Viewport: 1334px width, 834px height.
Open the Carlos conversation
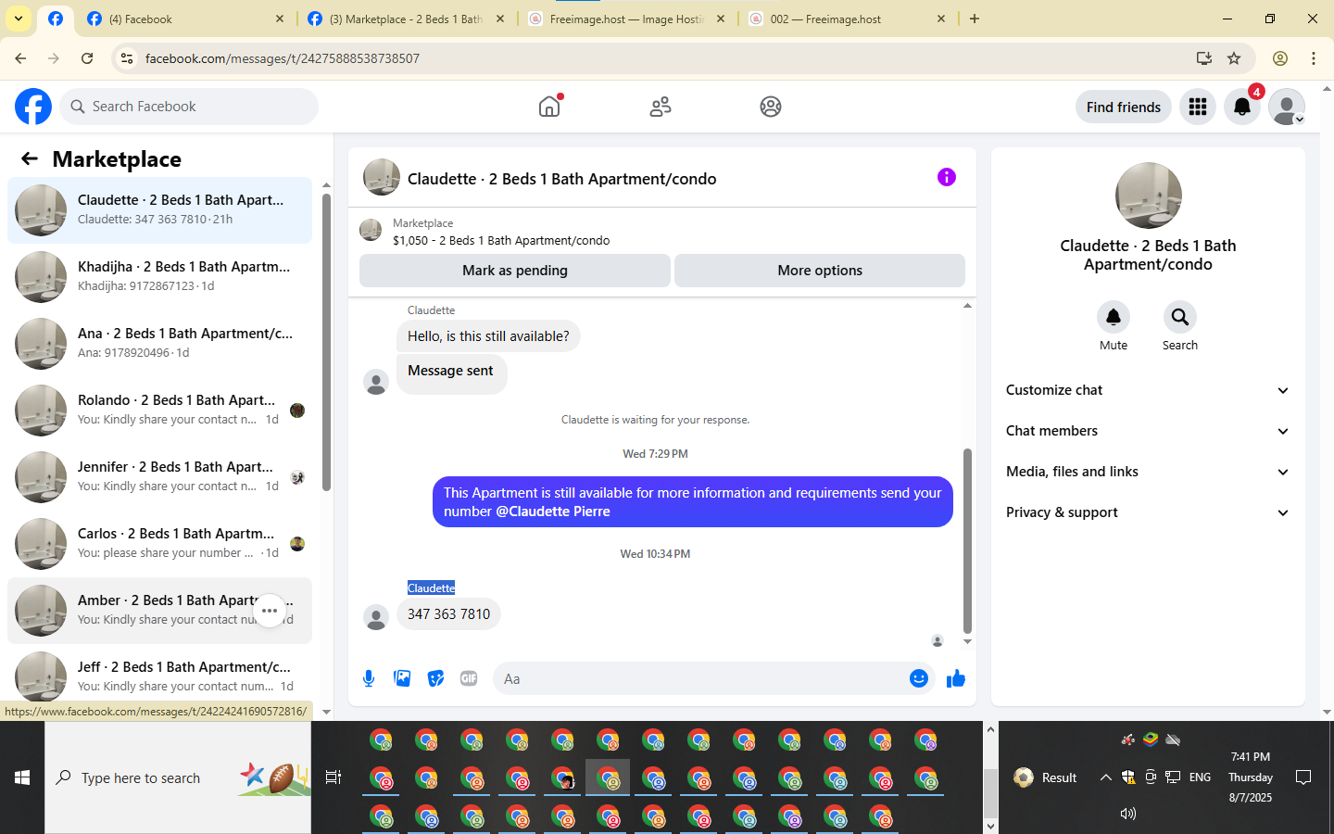coord(159,543)
